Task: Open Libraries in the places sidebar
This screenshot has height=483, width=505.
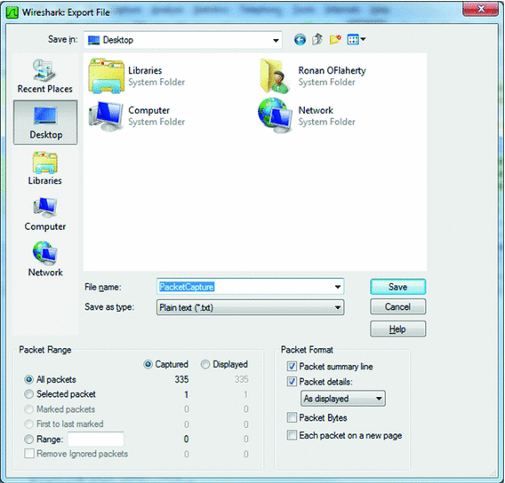Action: point(44,168)
